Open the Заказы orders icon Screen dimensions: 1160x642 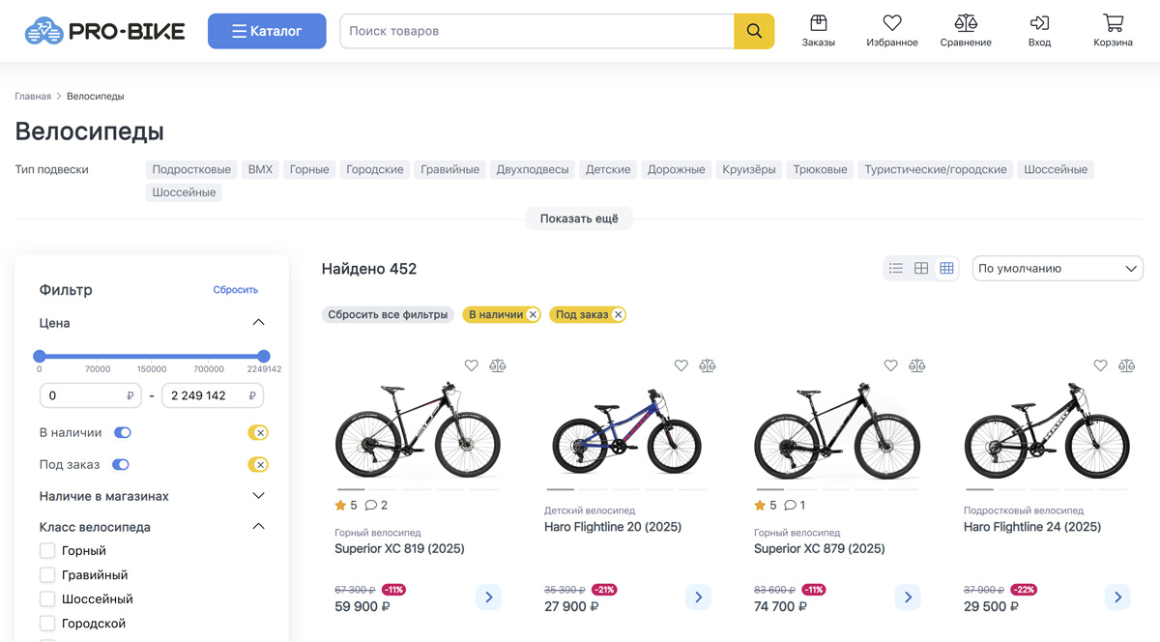818,31
